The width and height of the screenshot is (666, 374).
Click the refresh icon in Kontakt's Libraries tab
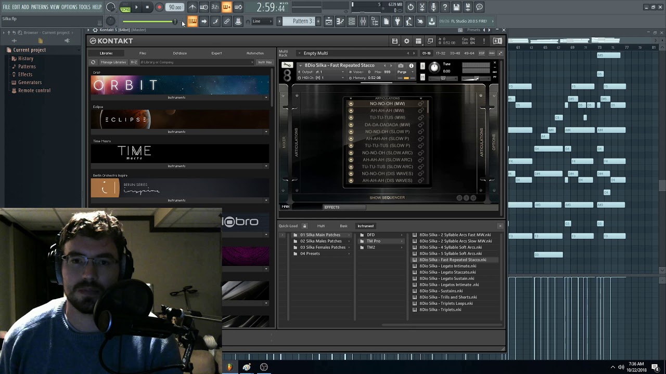(x=93, y=62)
